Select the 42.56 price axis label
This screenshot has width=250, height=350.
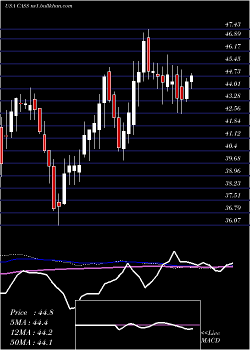[233, 108]
